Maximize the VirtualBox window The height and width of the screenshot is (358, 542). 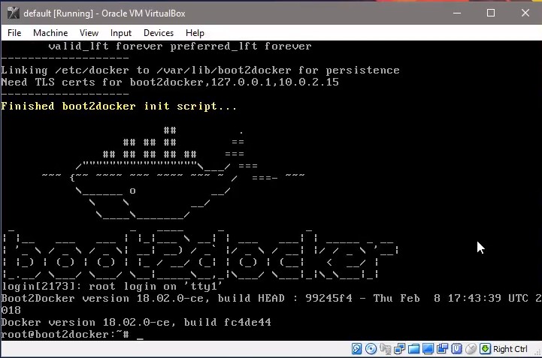pyautogui.click(x=491, y=13)
